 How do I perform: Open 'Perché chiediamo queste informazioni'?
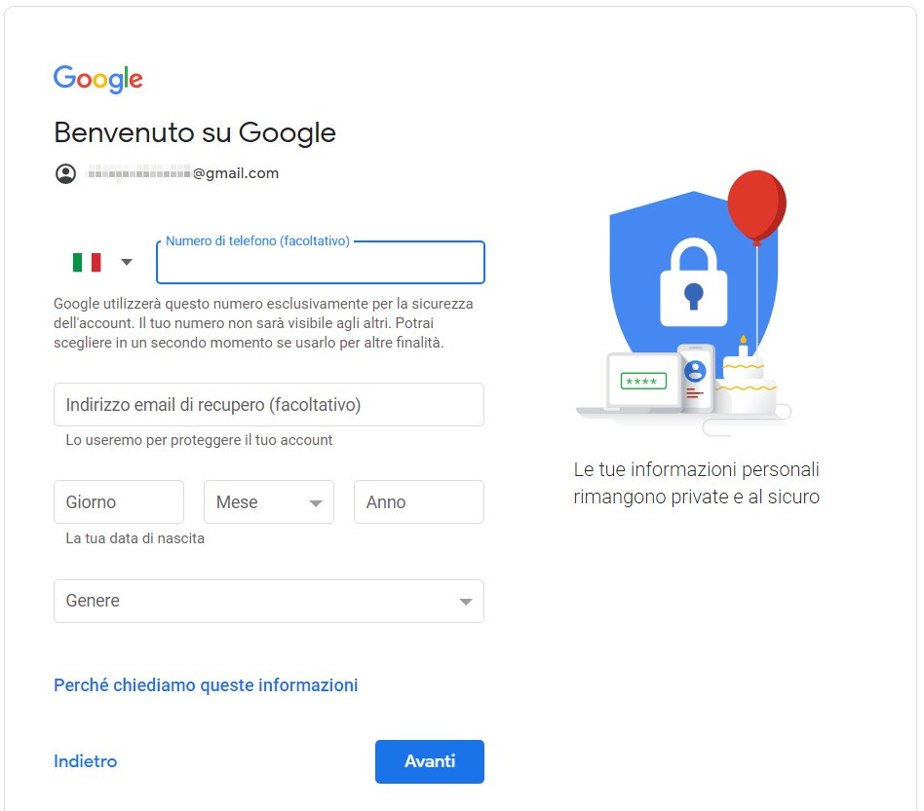click(205, 684)
